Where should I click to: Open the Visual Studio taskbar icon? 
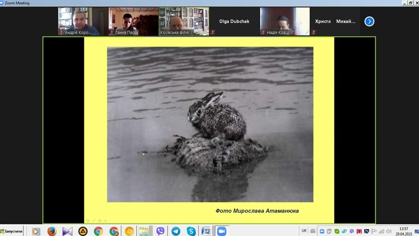(x=68, y=231)
